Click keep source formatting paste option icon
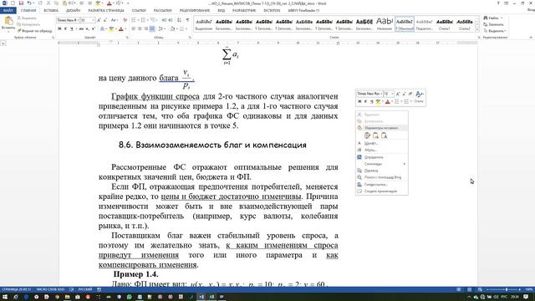 (x=368, y=135)
